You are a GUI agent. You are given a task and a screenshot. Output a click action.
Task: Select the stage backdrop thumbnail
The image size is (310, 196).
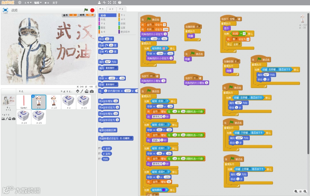pyautogui.click(x=8, y=100)
